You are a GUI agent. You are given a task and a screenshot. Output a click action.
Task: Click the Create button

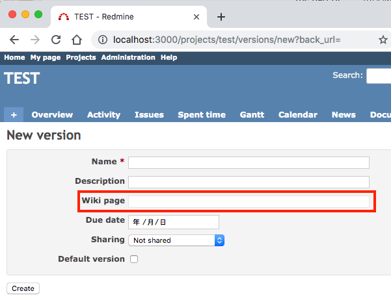click(23, 288)
